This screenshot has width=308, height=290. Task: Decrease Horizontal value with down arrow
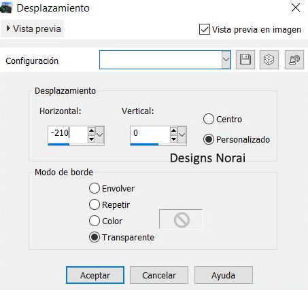point(91,139)
